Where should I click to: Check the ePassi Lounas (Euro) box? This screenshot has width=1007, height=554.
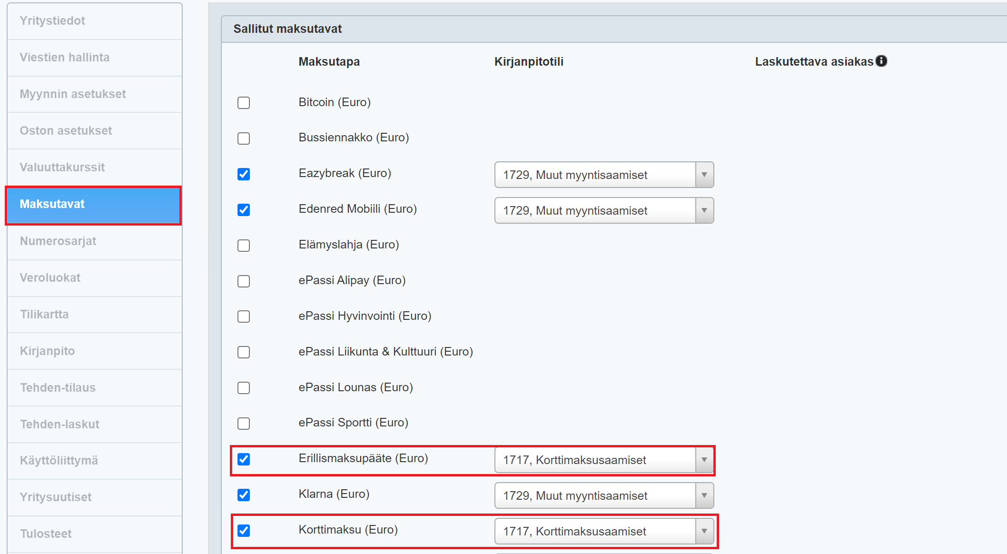point(244,388)
